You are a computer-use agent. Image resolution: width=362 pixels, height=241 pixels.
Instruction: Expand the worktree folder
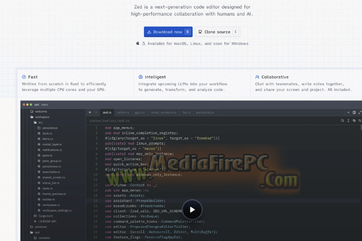coord(38,227)
